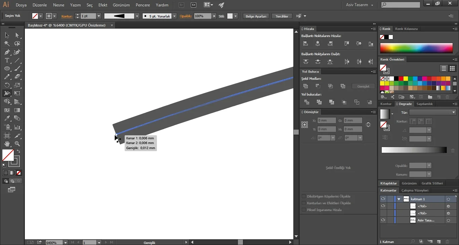Click Tercihler button

tap(282, 16)
